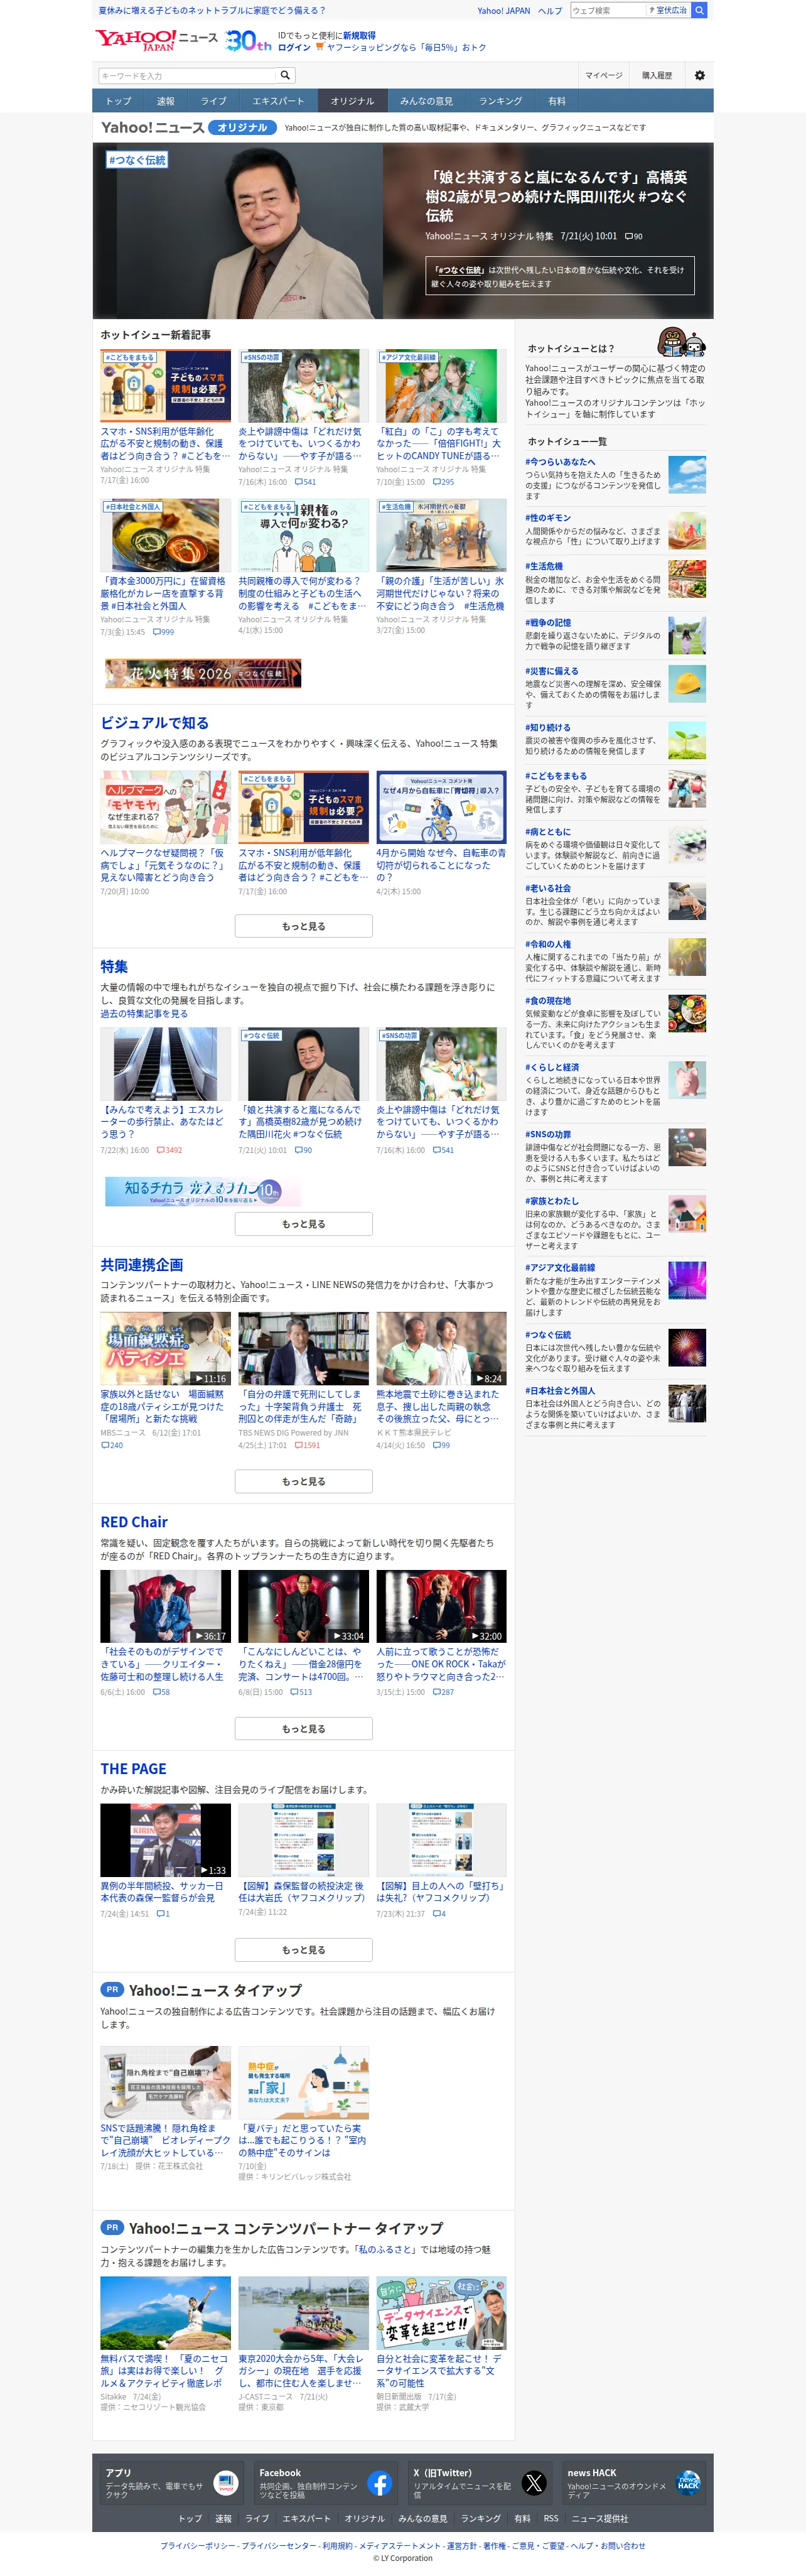Select the ライブ tab in main navigation

pyautogui.click(x=214, y=101)
